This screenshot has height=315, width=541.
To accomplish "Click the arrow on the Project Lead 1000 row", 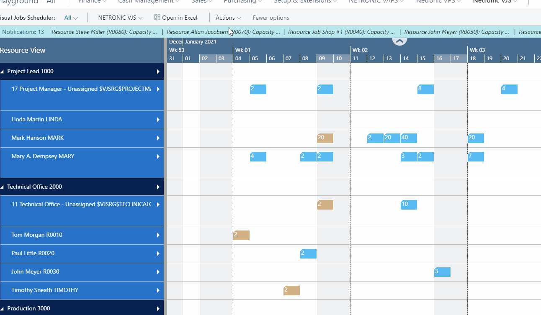I will click(158, 72).
